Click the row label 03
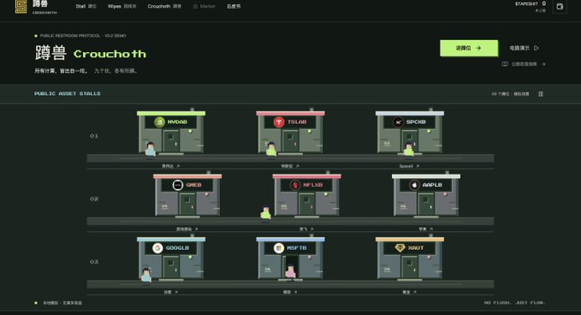The height and width of the screenshot is (315, 581). coord(94,262)
